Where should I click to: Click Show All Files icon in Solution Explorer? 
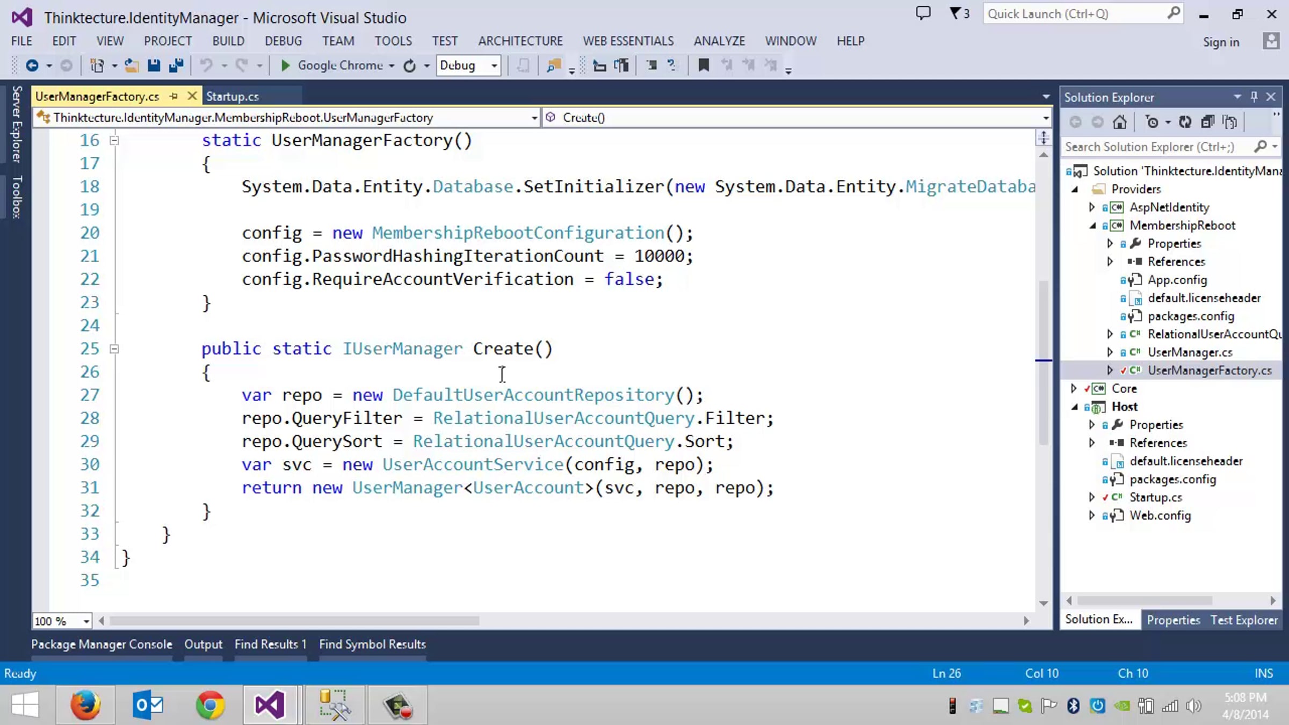coord(1230,122)
